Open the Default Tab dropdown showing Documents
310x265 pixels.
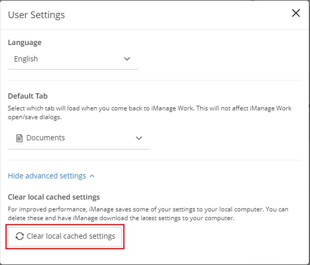click(x=79, y=138)
